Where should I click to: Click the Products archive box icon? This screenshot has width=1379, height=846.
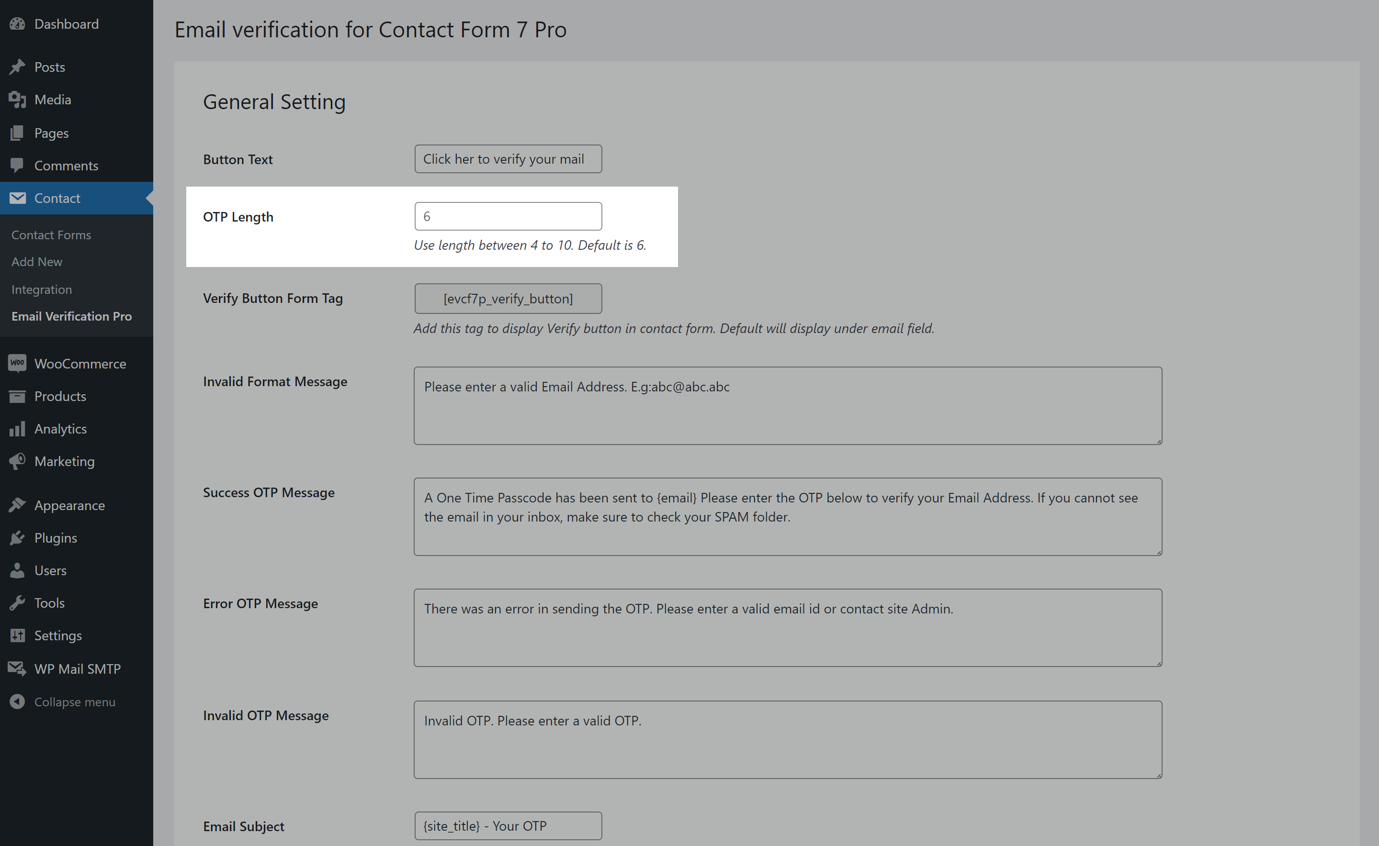17,396
